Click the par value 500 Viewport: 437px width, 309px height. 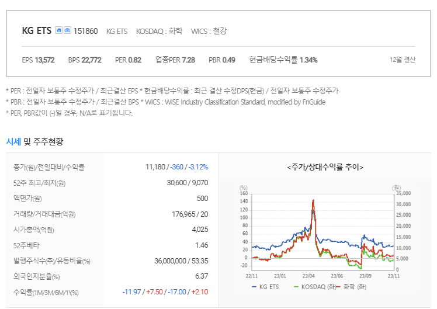[x=202, y=199]
